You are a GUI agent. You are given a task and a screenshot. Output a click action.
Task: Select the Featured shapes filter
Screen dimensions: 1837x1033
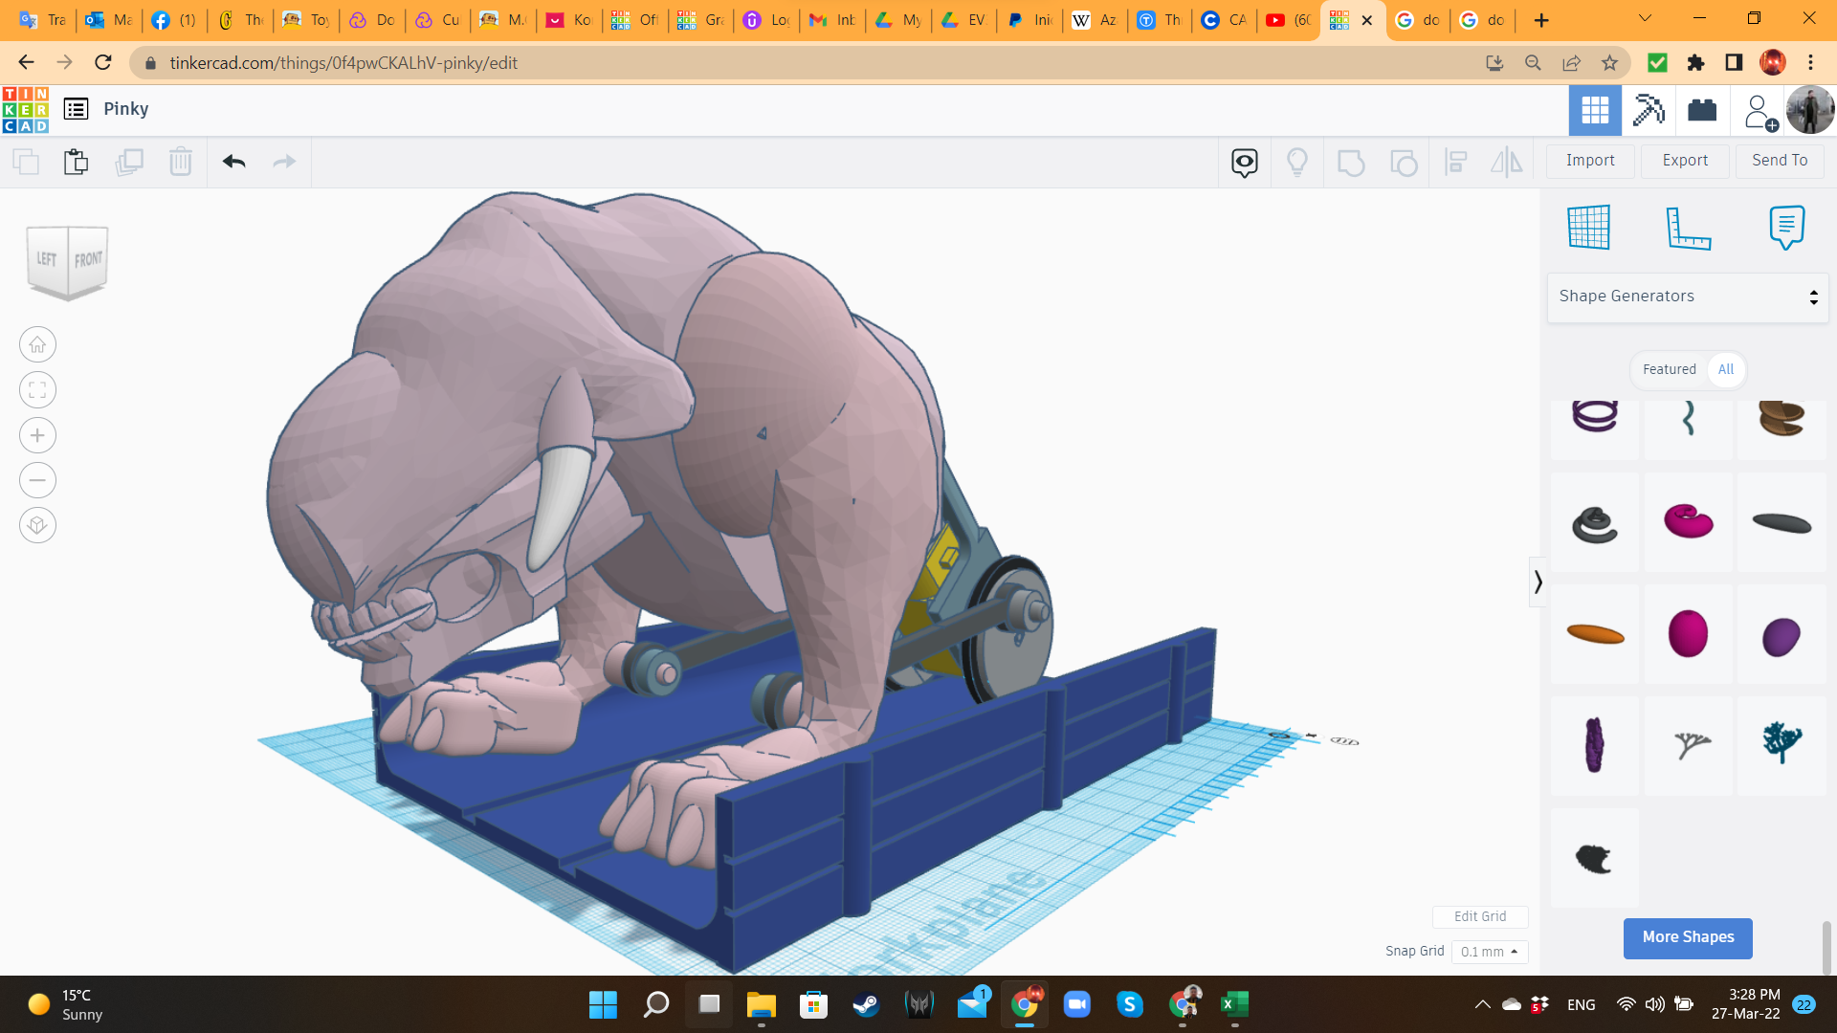pyautogui.click(x=1669, y=369)
